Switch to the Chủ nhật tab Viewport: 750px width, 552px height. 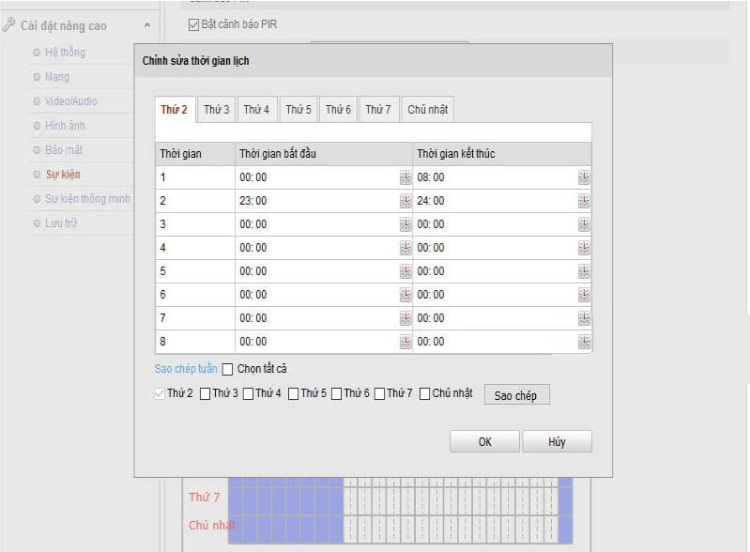[x=427, y=110]
